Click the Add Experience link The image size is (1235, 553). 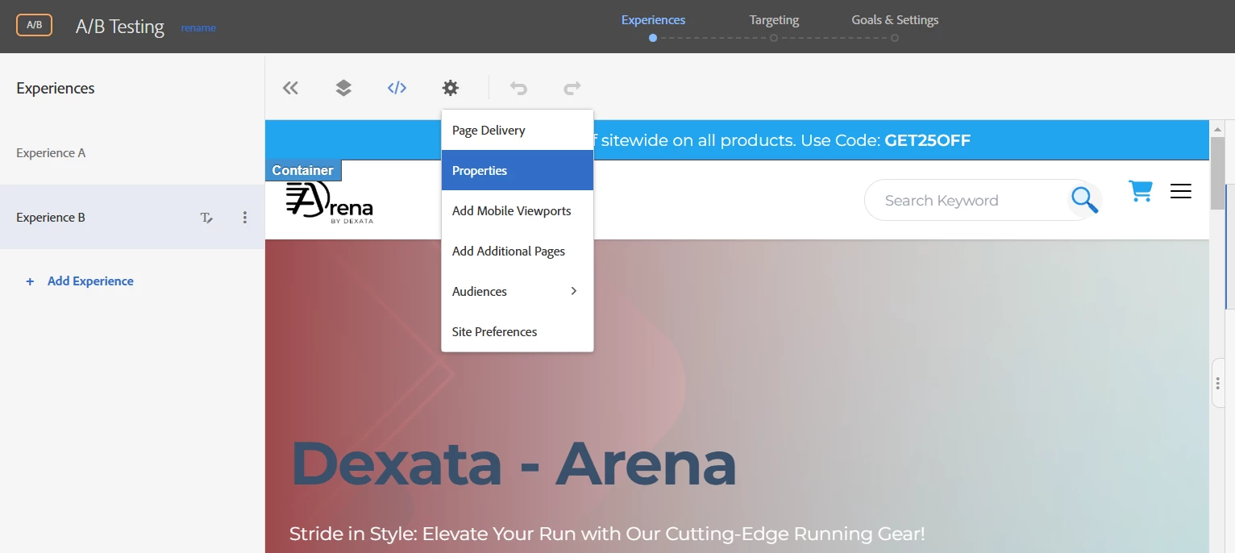pyautogui.click(x=90, y=281)
